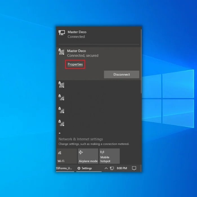Select first unnamed secured network below Disconnect
The image size is (197, 197).
coord(61,84)
